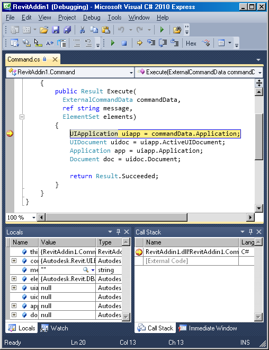This screenshot has height=350, width=269.
Task: Click the QuickWatch glasses icon
Action: point(206,42)
